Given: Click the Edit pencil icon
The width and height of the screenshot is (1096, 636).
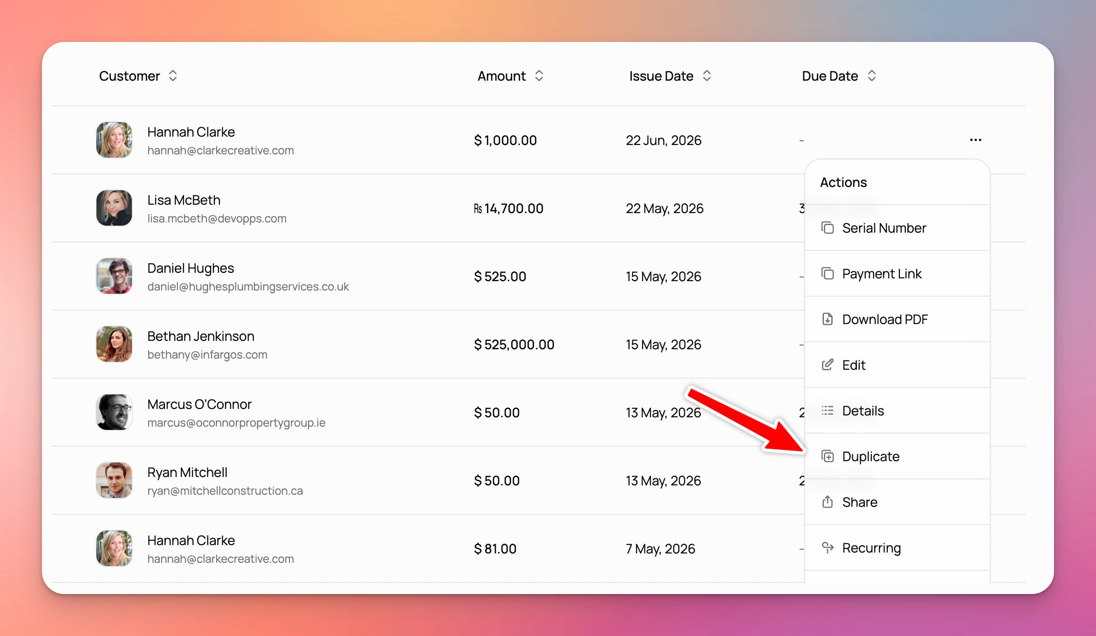Looking at the screenshot, I should click(828, 365).
